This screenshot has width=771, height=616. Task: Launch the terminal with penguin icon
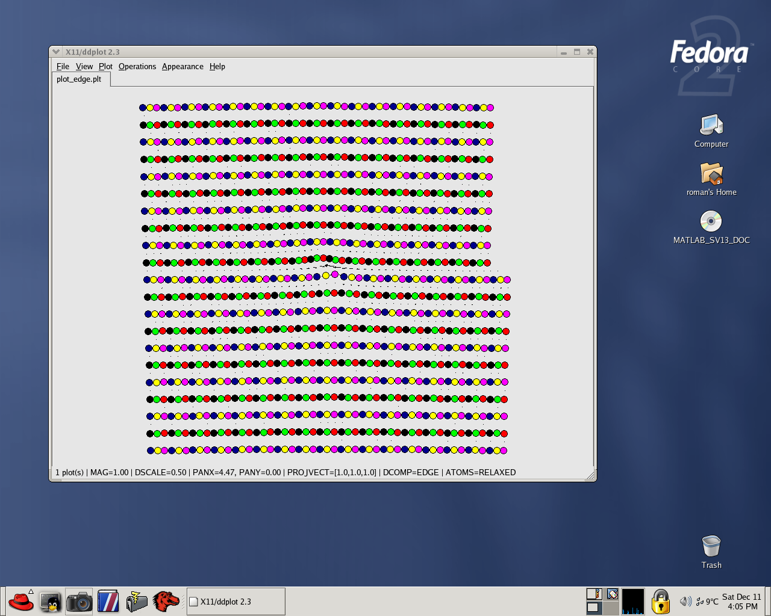[50, 601]
